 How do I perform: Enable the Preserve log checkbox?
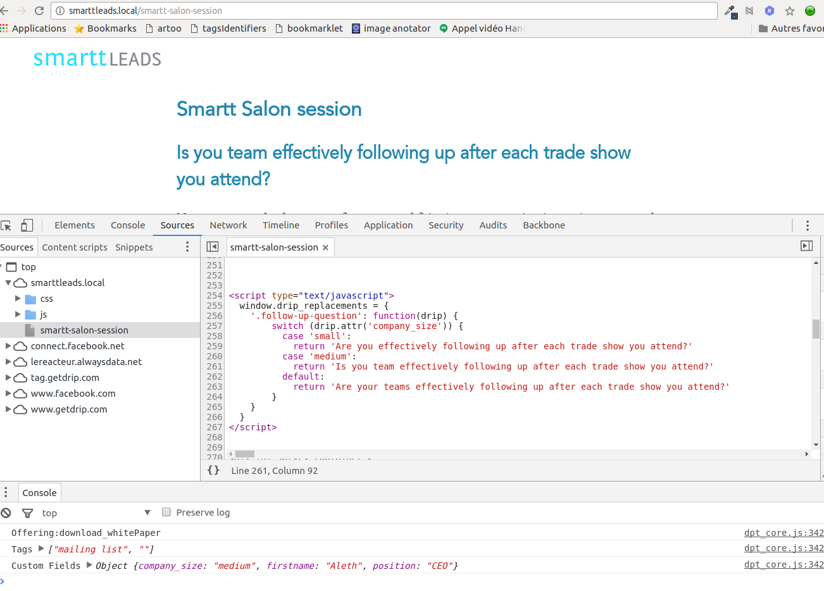pos(166,512)
